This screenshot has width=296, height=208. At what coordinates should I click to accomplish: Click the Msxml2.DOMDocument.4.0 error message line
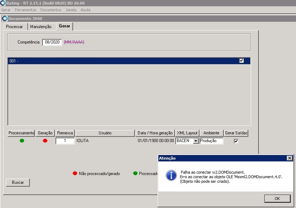[231, 177]
